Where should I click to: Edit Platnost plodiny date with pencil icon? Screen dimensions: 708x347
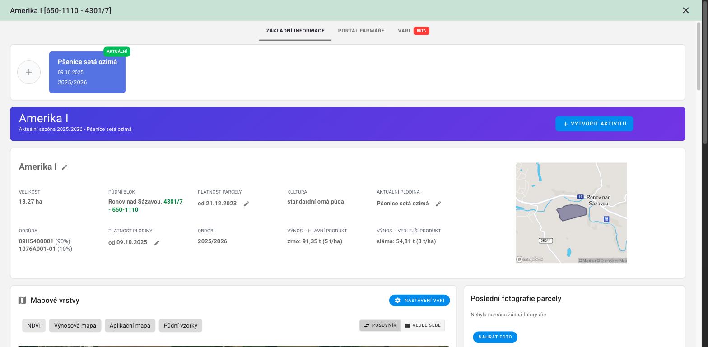pyautogui.click(x=157, y=243)
